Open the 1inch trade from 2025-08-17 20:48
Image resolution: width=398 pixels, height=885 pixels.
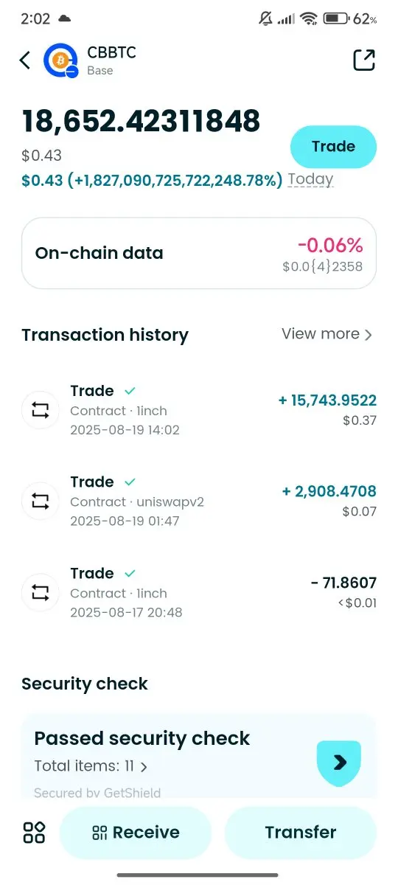[x=199, y=592]
